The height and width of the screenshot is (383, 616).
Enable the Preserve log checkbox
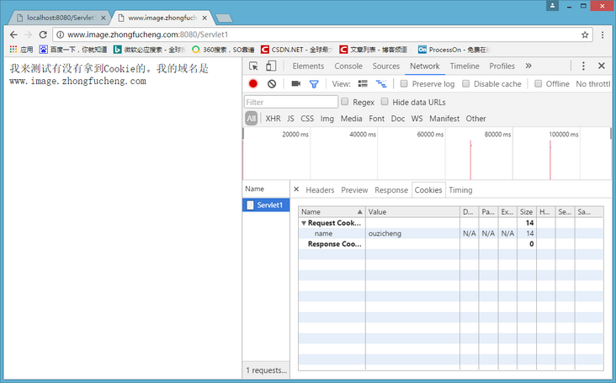click(x=405, y=84)
